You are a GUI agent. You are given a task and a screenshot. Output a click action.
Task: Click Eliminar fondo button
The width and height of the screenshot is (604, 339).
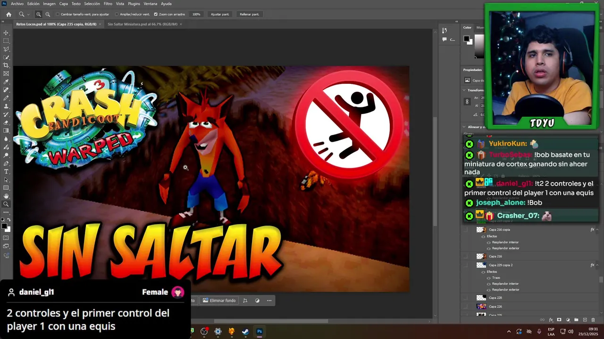(219, 300)
